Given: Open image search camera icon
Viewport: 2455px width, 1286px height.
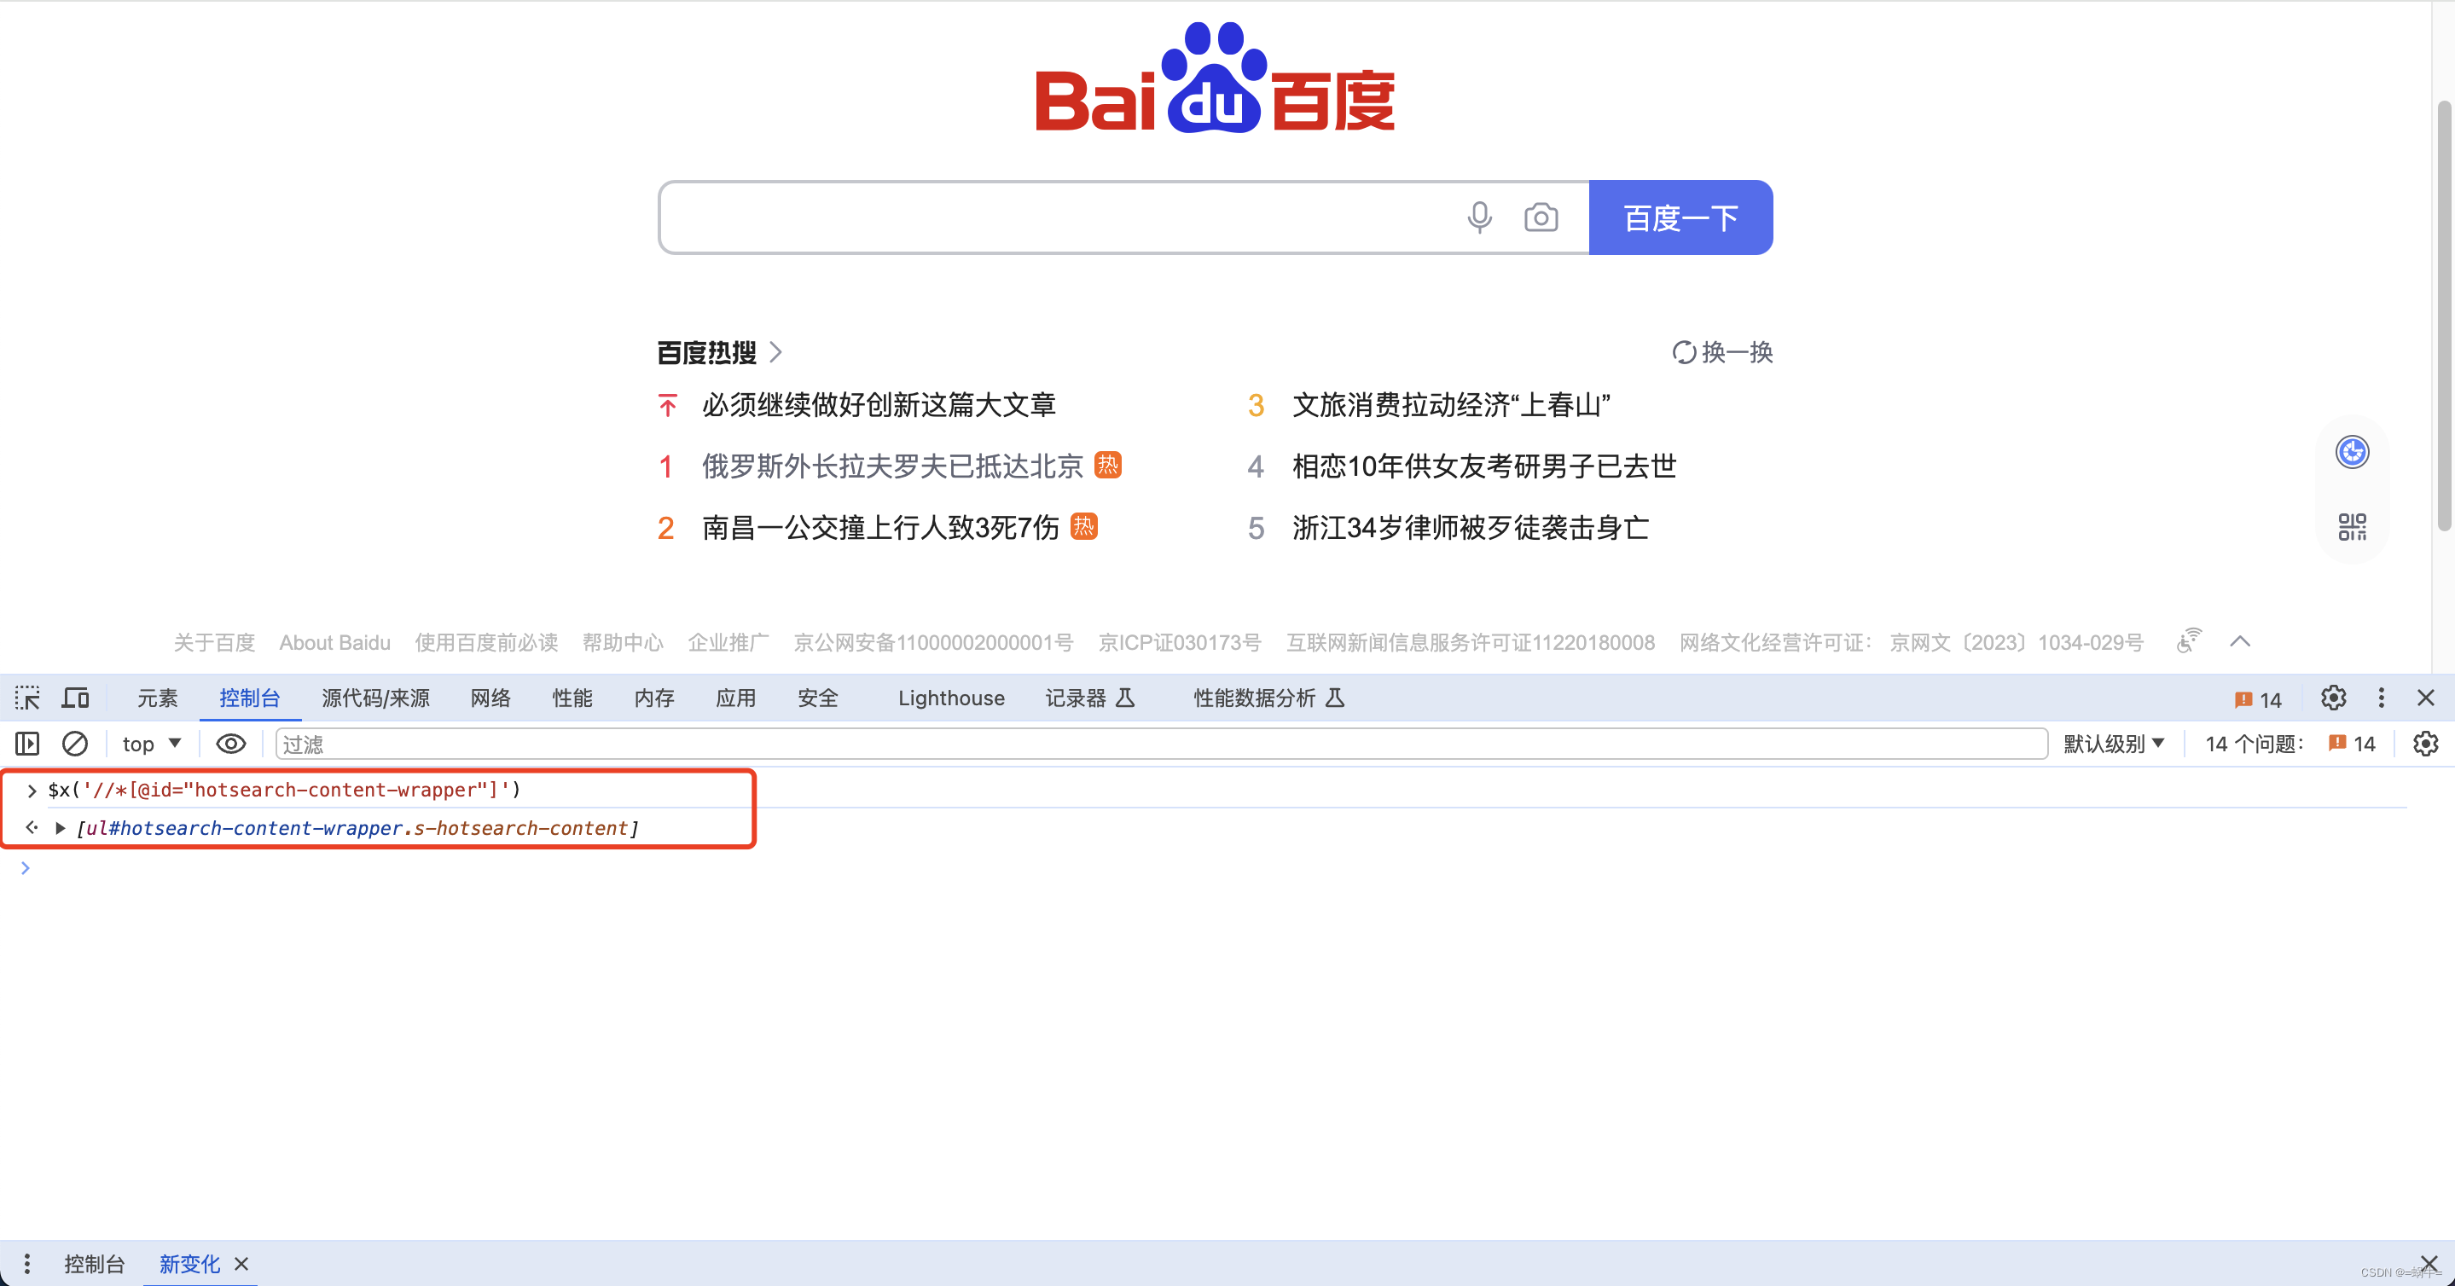Looking at the screenshot, I should pos(1540,217).
